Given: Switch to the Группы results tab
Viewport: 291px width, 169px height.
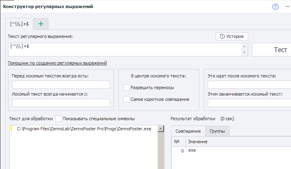Looking at the screenshot, I should (x=217, y=131).
